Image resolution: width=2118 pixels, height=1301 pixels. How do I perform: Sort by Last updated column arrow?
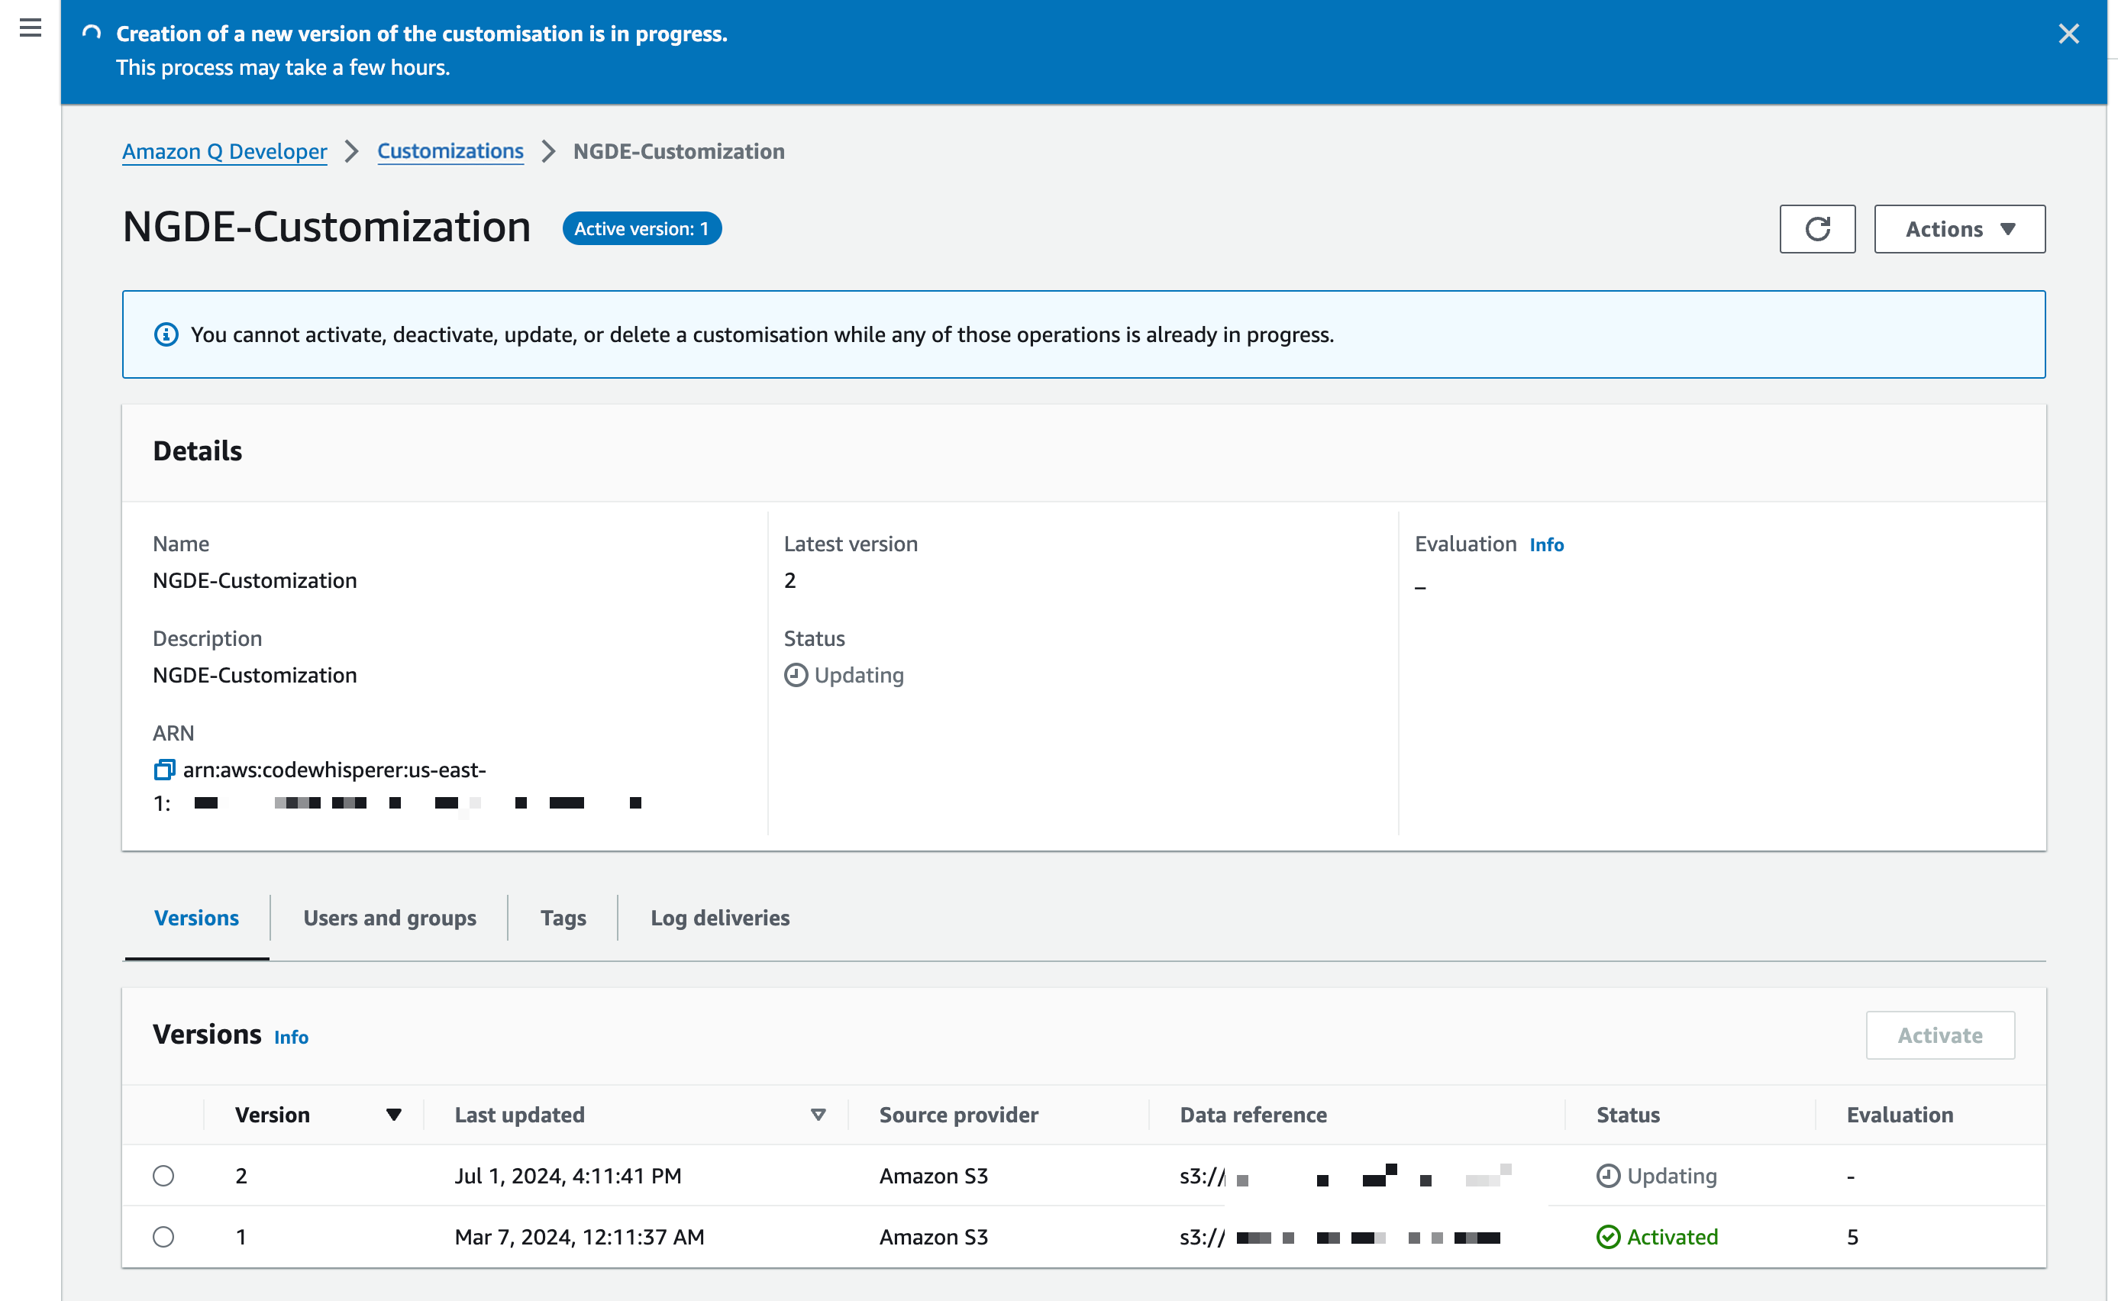pos(817,1115)
